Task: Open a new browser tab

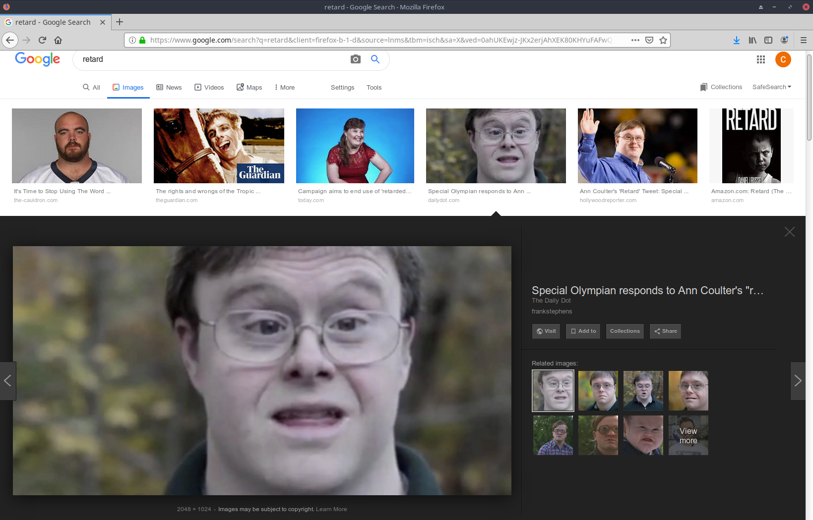Action: (x=120, y=22)
